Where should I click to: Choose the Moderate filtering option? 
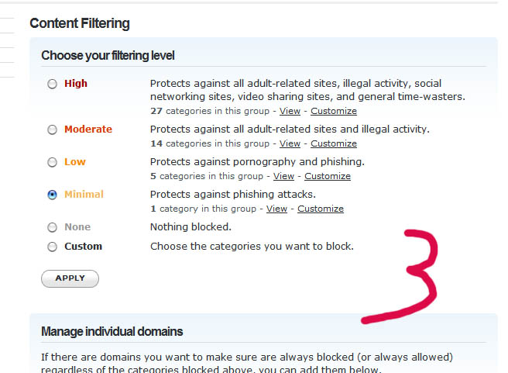point(52,130)
